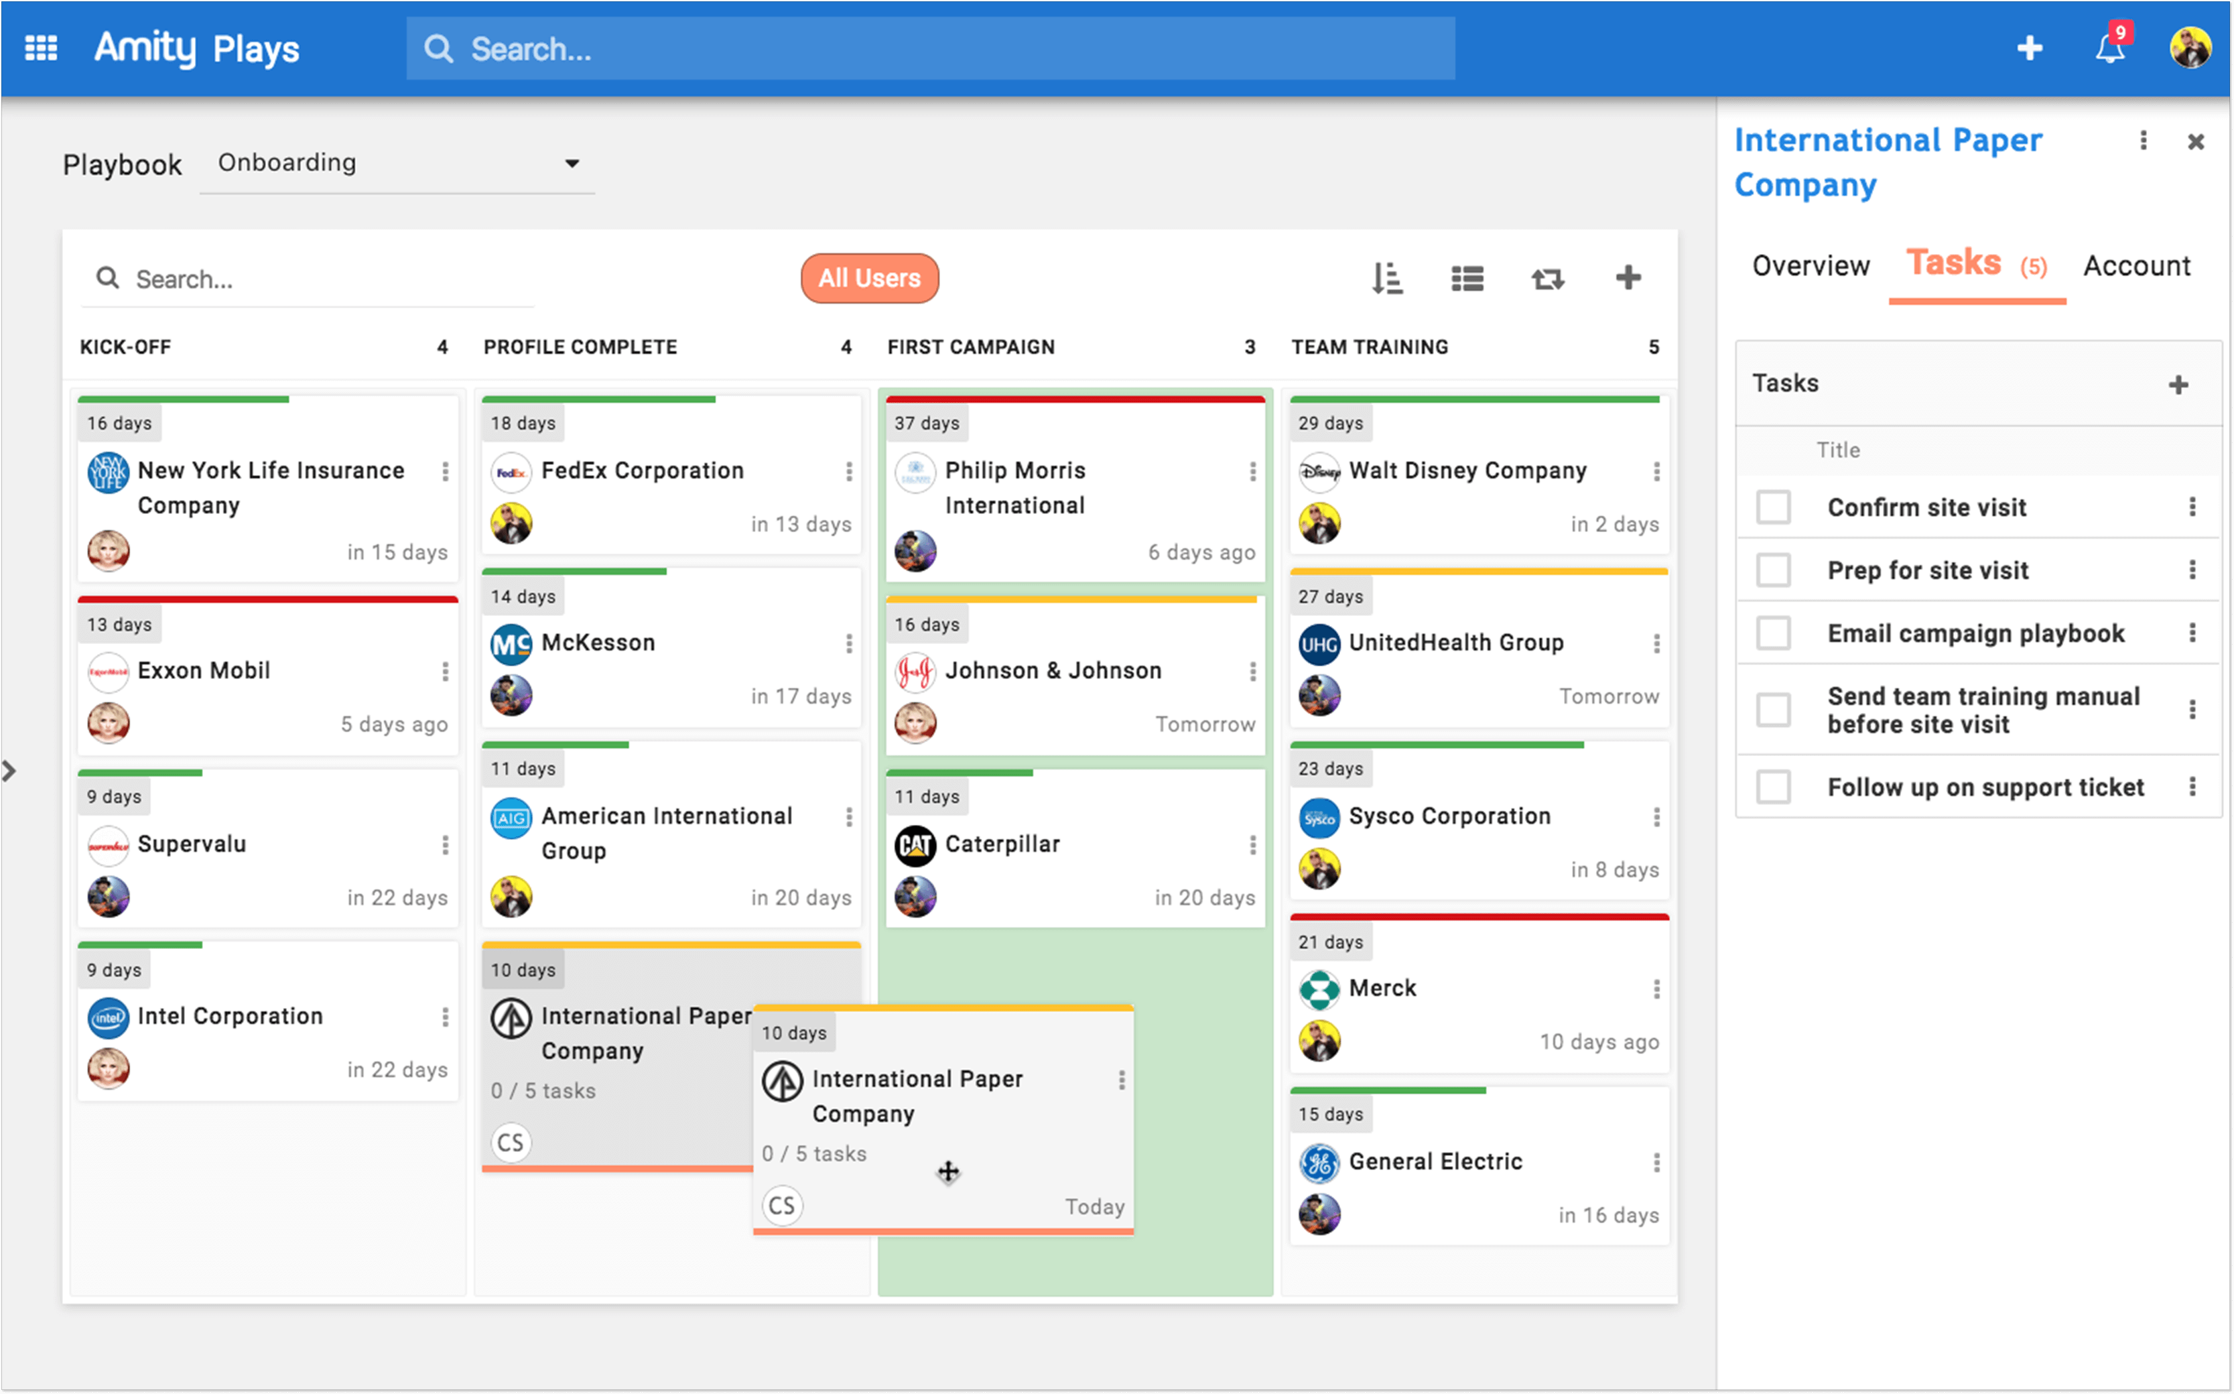The image size is (2234, 1394).
Task: Click the CS avatar on dragged International Paper card
Action: (x=781, y=1205)
